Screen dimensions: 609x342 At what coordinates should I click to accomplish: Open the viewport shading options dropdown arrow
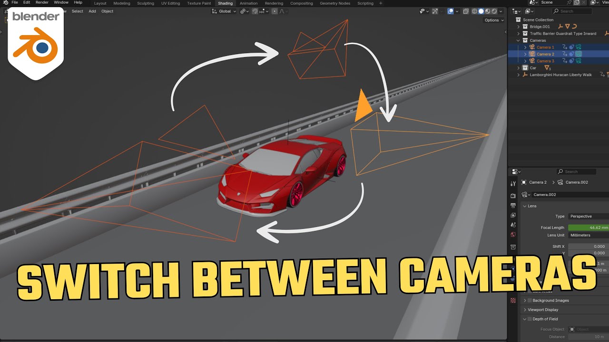point(501,11)
